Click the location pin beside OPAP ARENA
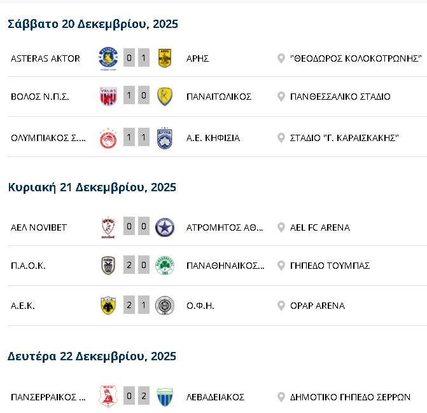The height and width of the screenshot is (413, 427). (x=281, y=306)
